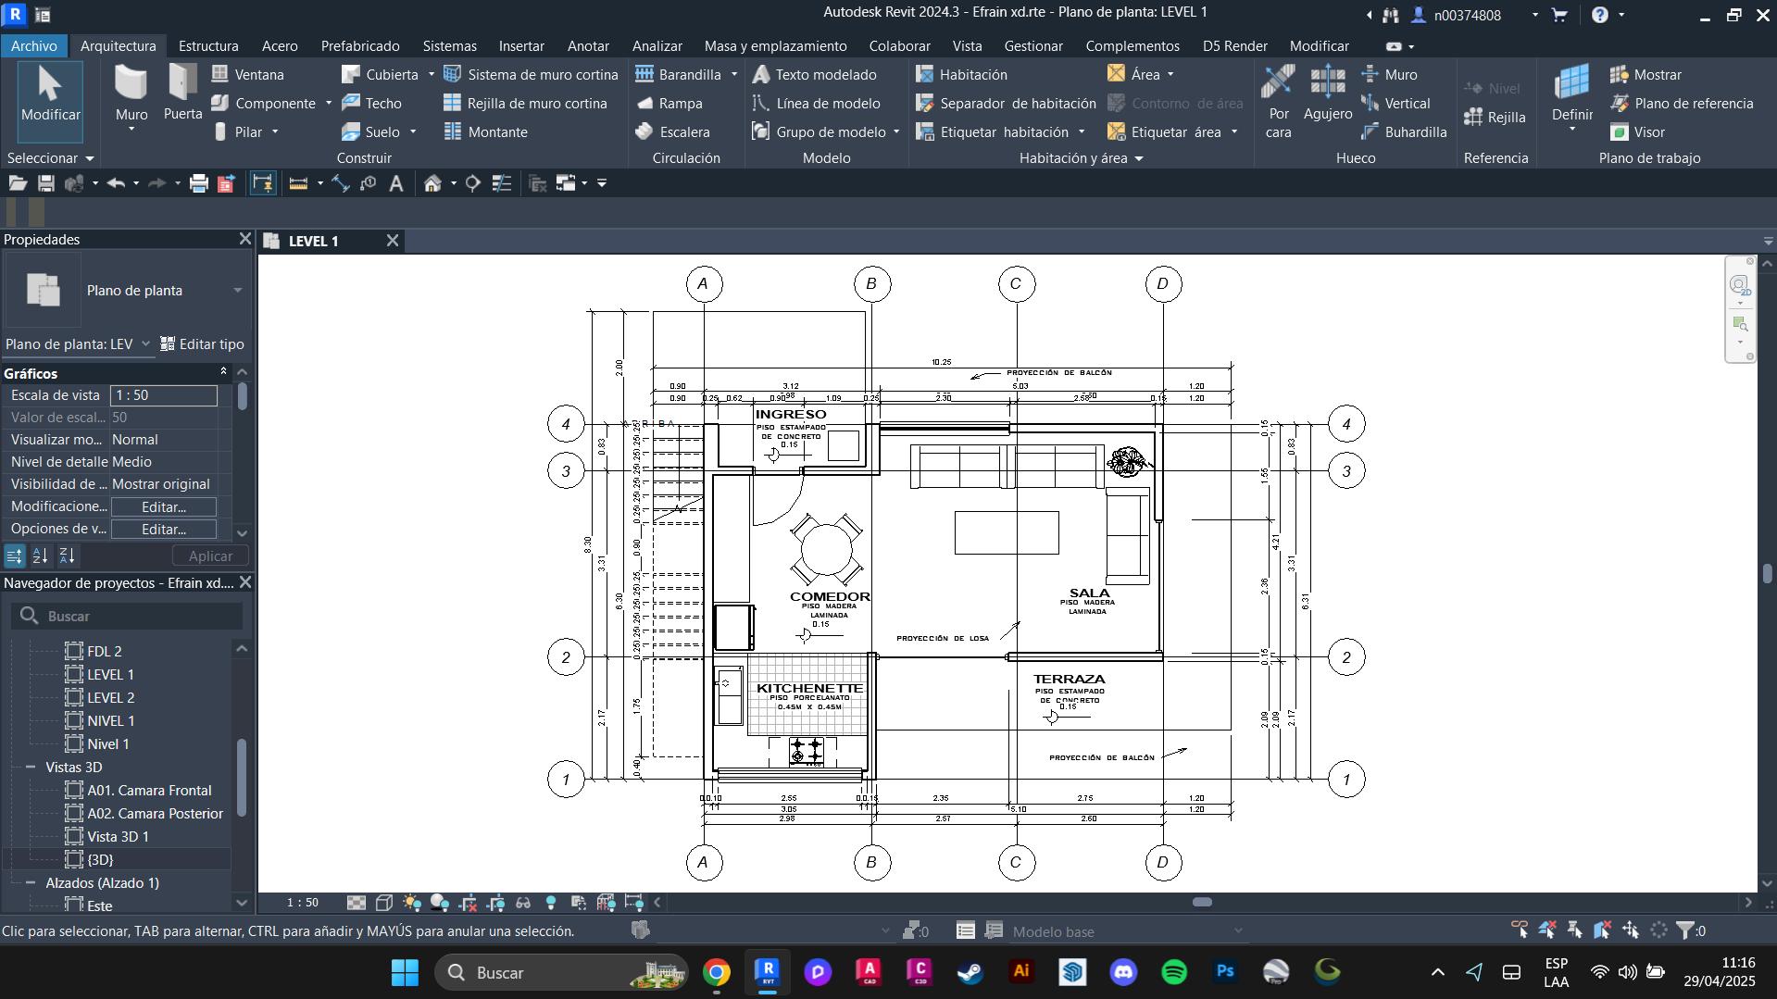Toggle reveal hidden elements lightbulb
Viewport: 1777px width, 999px height.
(x=551, y=903)
